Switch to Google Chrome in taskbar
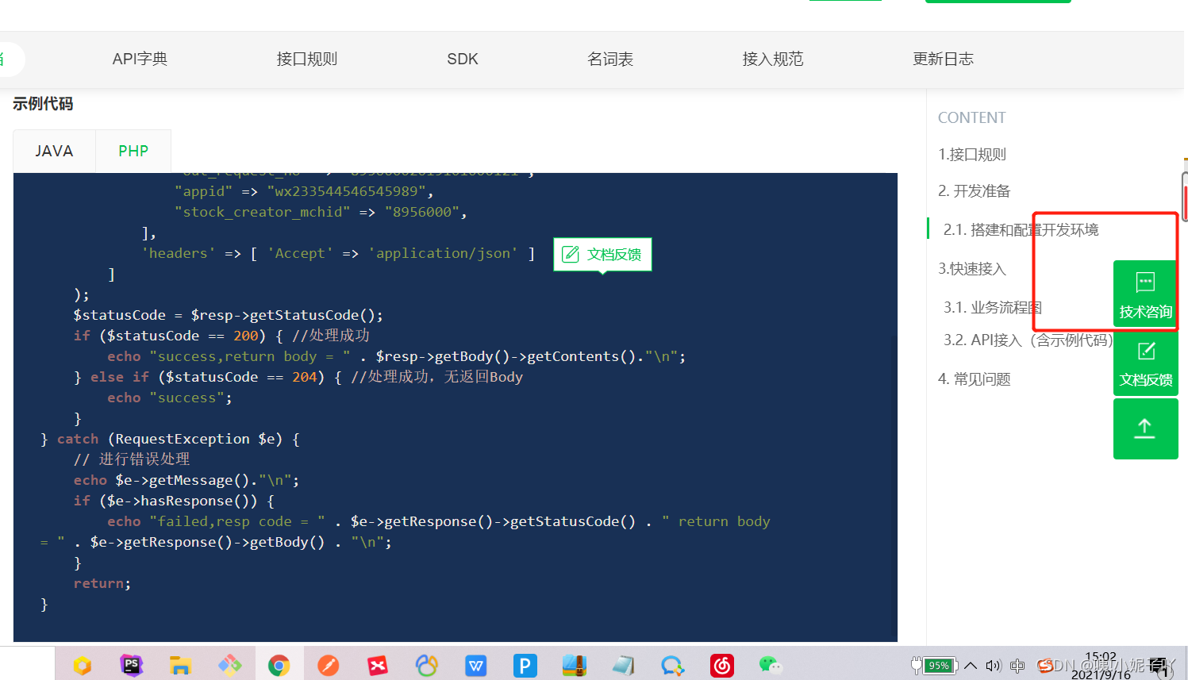 [279, 665]
